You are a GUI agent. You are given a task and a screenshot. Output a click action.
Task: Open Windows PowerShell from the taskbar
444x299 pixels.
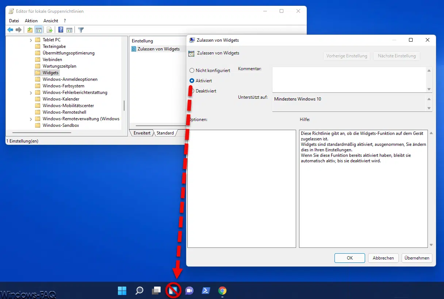(x=206, y=291)
